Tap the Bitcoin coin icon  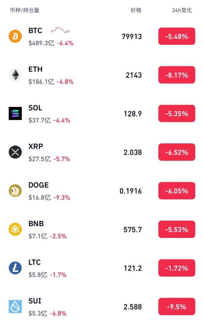pyautogui.click(x=15, y=36)
